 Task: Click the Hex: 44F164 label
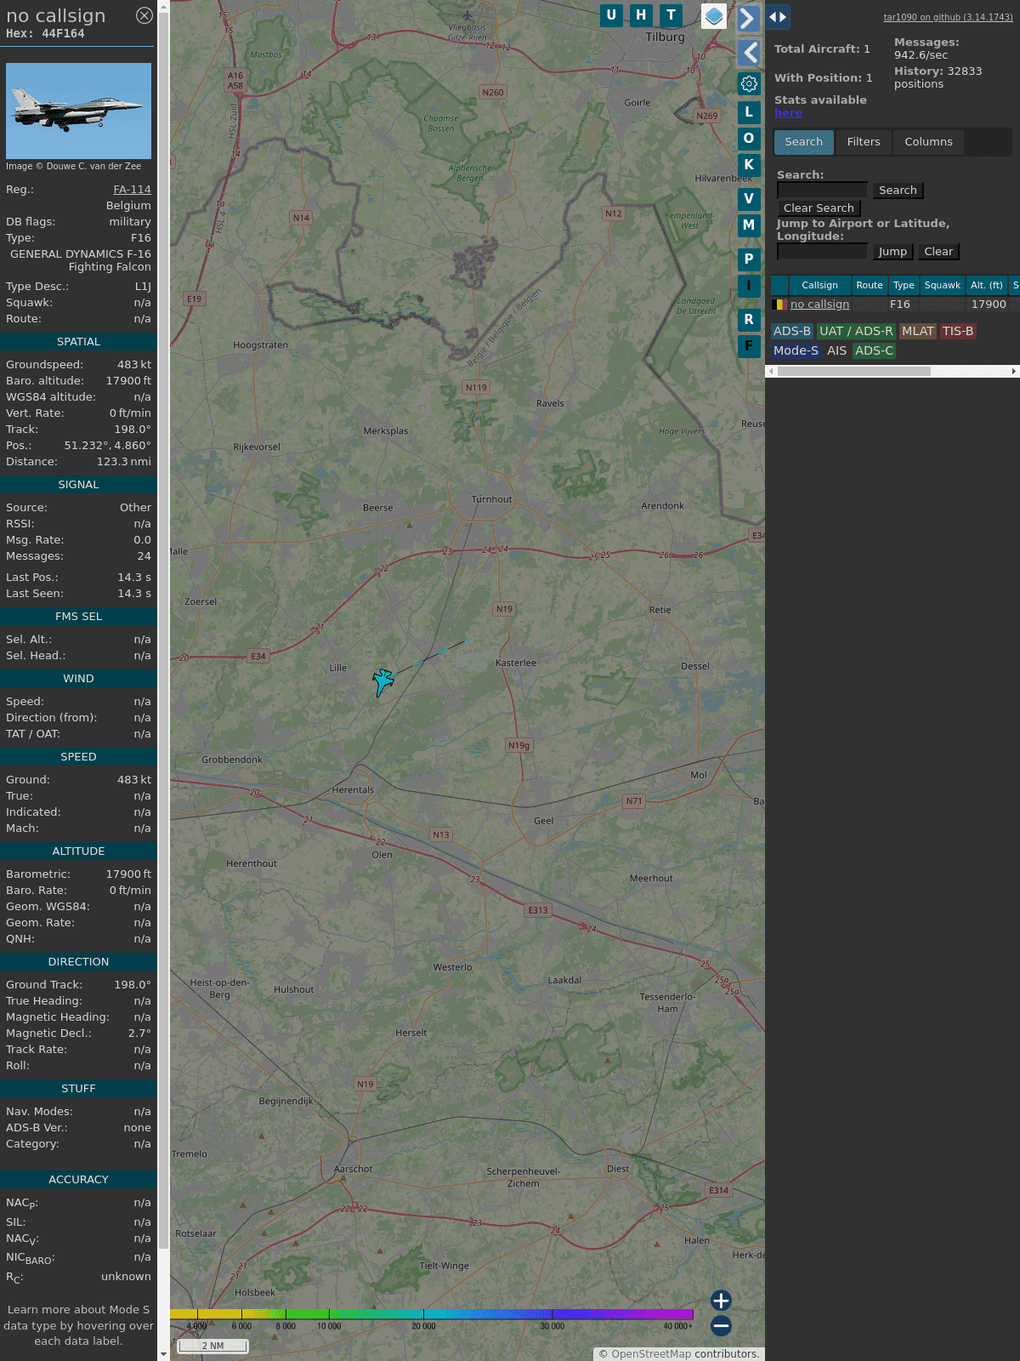[x=45, y=34]
